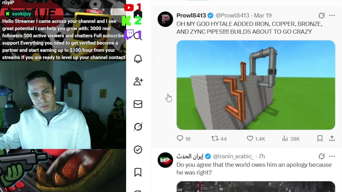Open the follow people icon in sidebar
342x192 pixels.
pyautogui.click(x=138, y=81)
